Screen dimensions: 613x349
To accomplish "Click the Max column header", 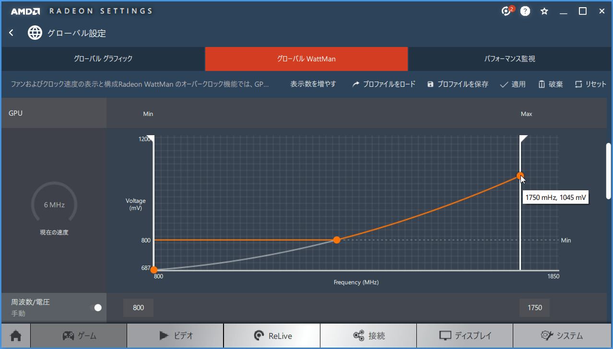I will coord(527,114).
